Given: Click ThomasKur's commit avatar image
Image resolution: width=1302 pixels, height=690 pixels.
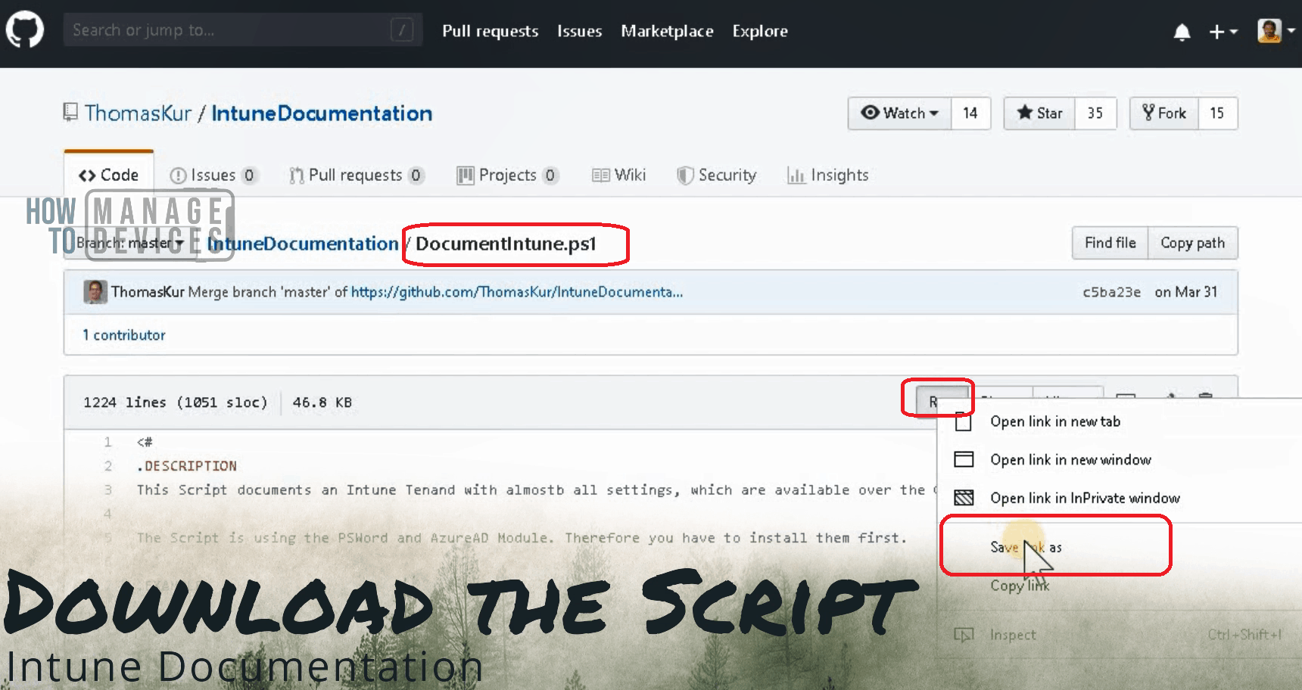Looking at the screenshot, I should [x=95, y=292].
